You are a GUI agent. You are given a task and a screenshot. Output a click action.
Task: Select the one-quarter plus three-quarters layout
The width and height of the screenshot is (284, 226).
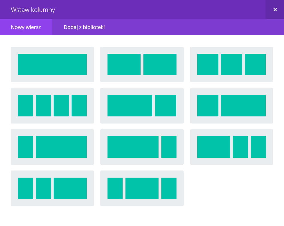[52, 147]
